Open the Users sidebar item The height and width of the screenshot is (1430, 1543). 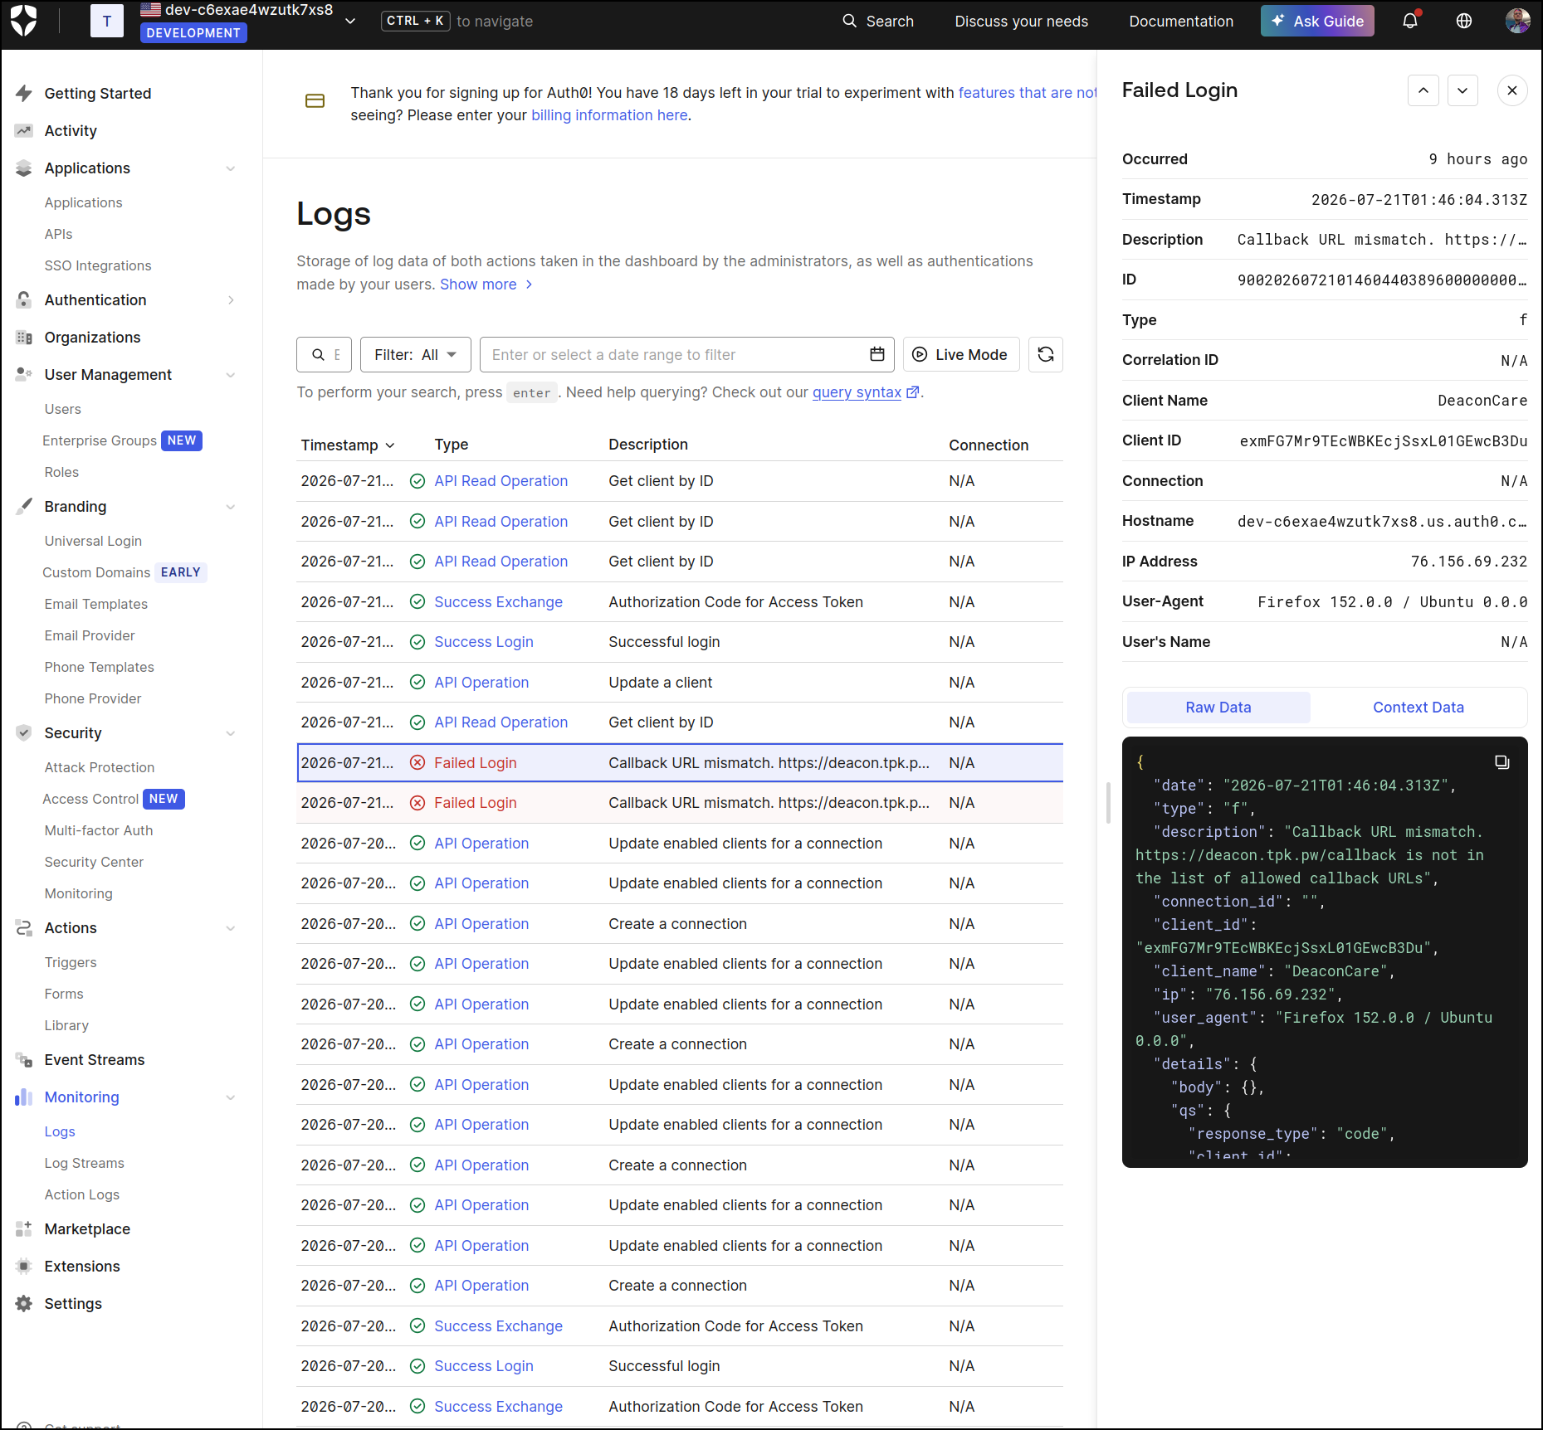click(63, 409)
